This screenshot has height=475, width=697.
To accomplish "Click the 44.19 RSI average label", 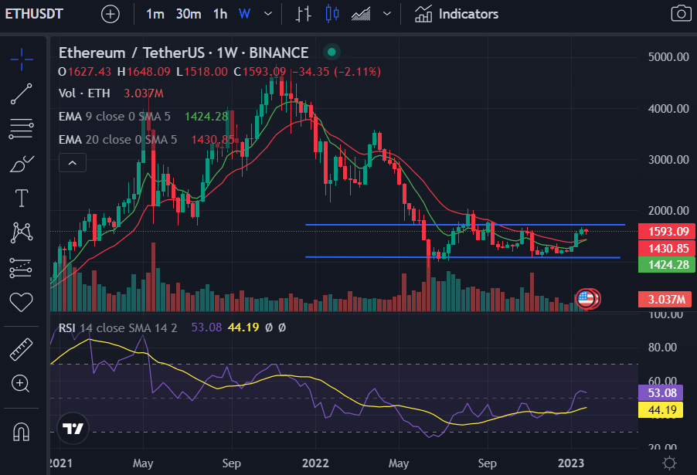I will point(661,409).
